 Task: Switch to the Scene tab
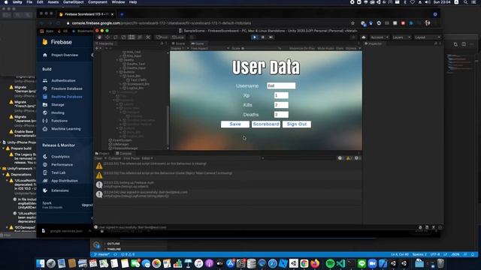(179, 43)
